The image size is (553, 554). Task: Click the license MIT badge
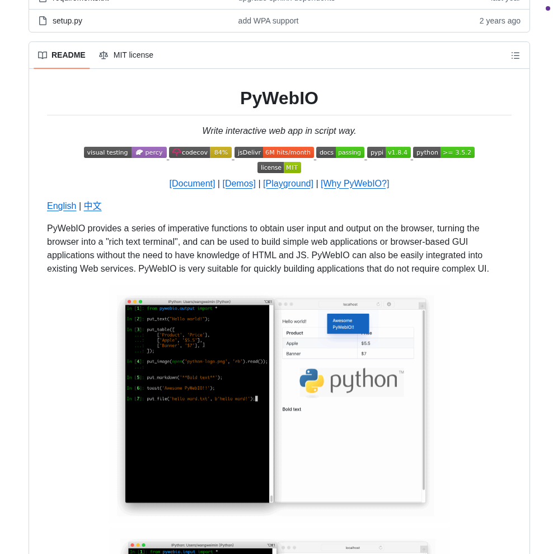(x=279, y=167)
